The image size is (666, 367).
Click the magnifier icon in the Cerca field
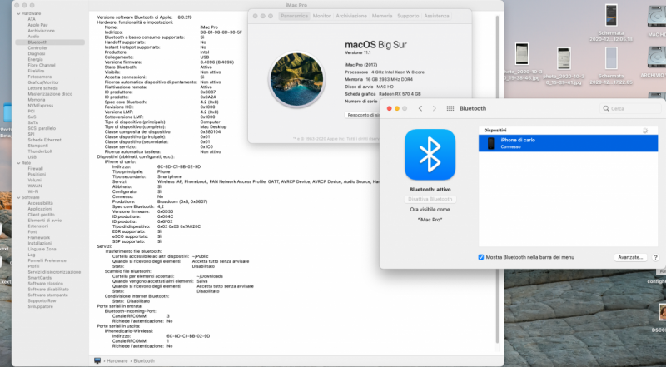click(606, 109)
